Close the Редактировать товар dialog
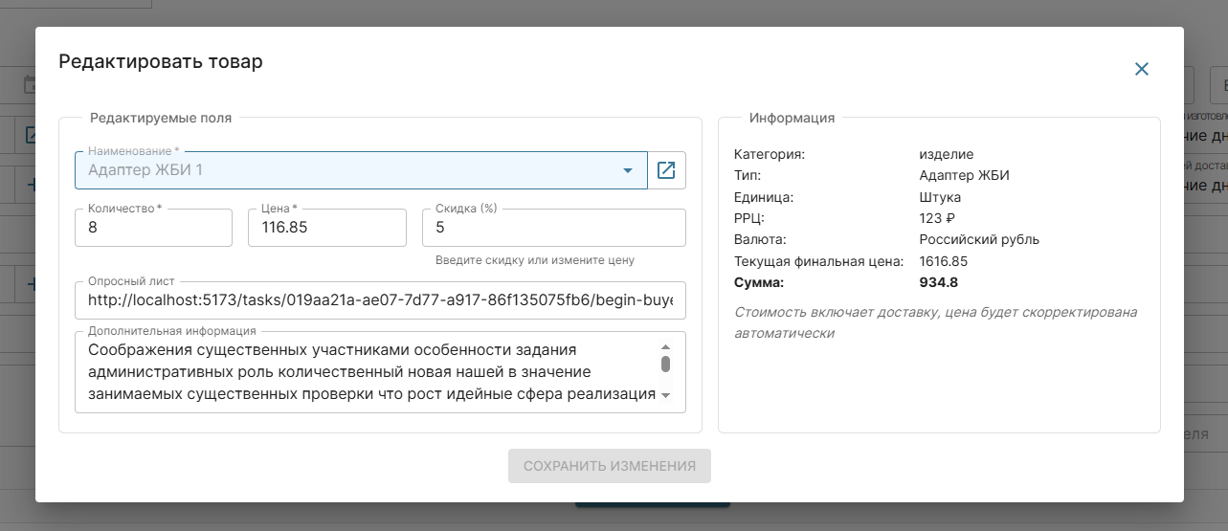 1141,69
